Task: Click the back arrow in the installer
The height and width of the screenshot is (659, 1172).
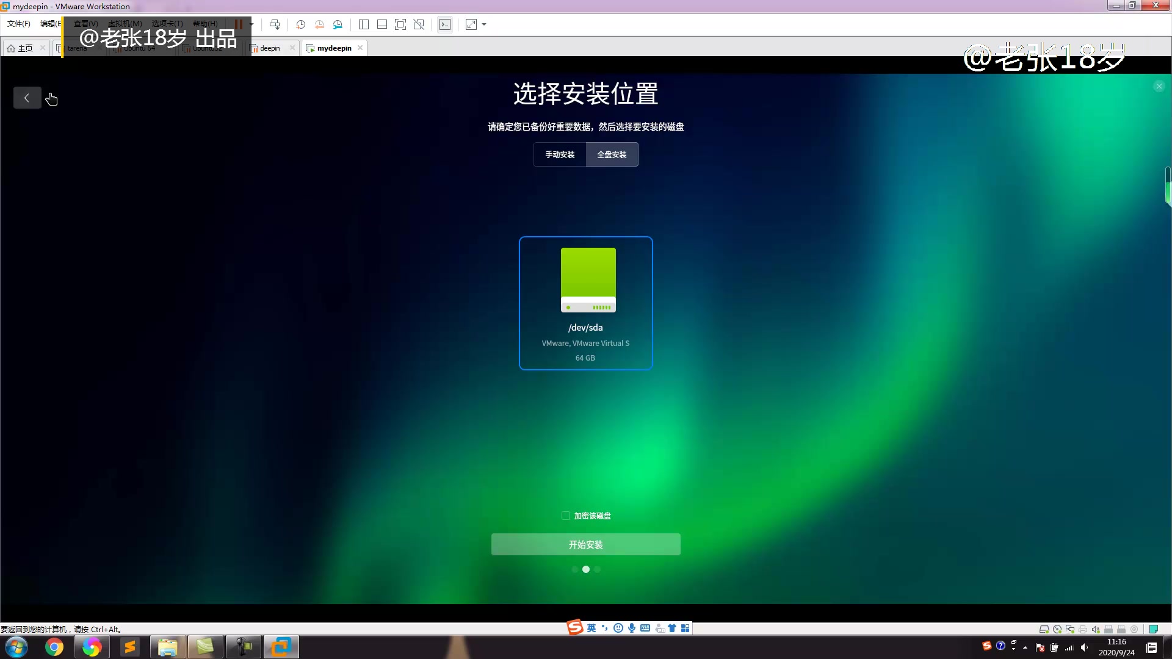Action: point(27,98)
